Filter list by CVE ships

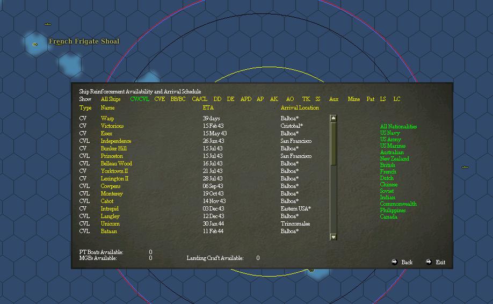pyautogui.click(x=160, y=99)
